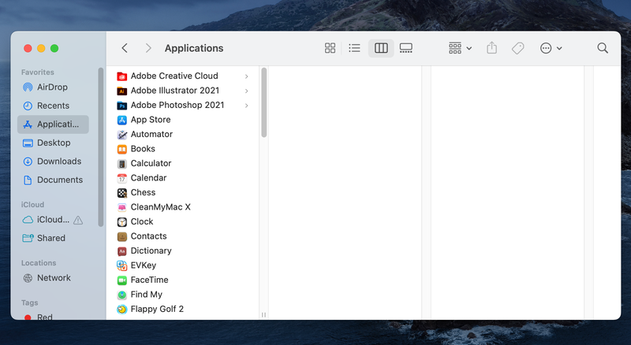
Task: Click the Calendar app icon
Action: [122, 178]
